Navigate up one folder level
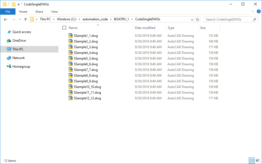This screenshot has width=262, height=164. coord(26,19)
